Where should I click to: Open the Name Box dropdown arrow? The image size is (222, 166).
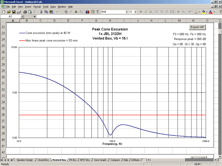(x=22, y=17)
